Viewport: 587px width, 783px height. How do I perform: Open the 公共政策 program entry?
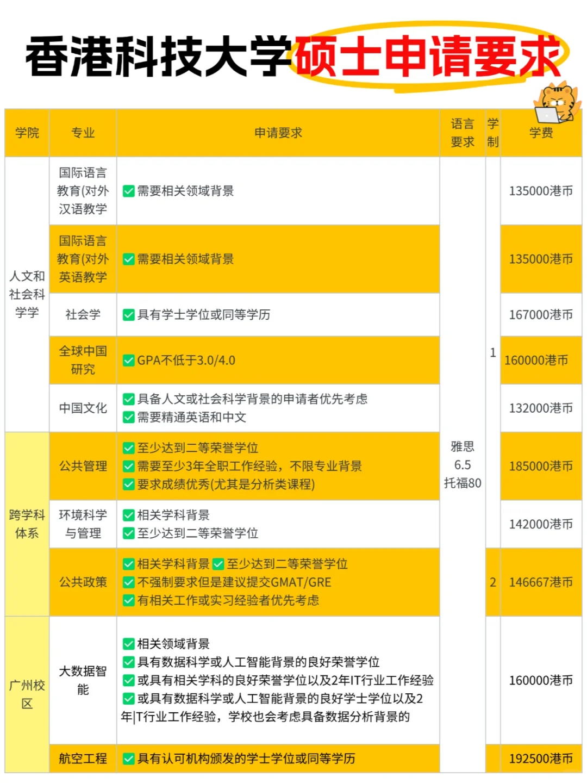click(x=82, y=582)
